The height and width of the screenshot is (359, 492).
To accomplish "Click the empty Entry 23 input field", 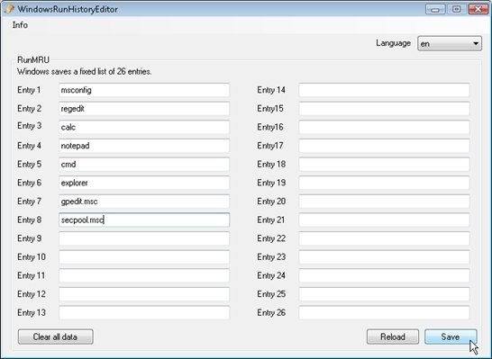I will [x=384, y=256].
